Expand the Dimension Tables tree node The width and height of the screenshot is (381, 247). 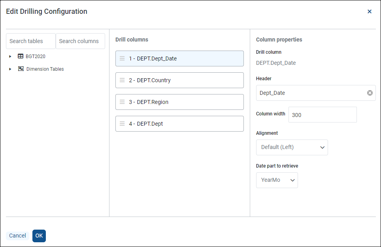[10, 69]
